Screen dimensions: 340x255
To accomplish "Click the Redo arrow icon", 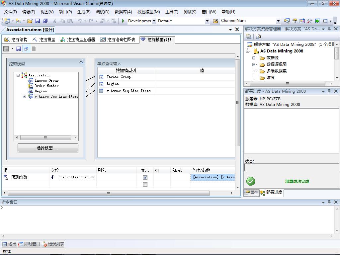I will pos(91,21).
